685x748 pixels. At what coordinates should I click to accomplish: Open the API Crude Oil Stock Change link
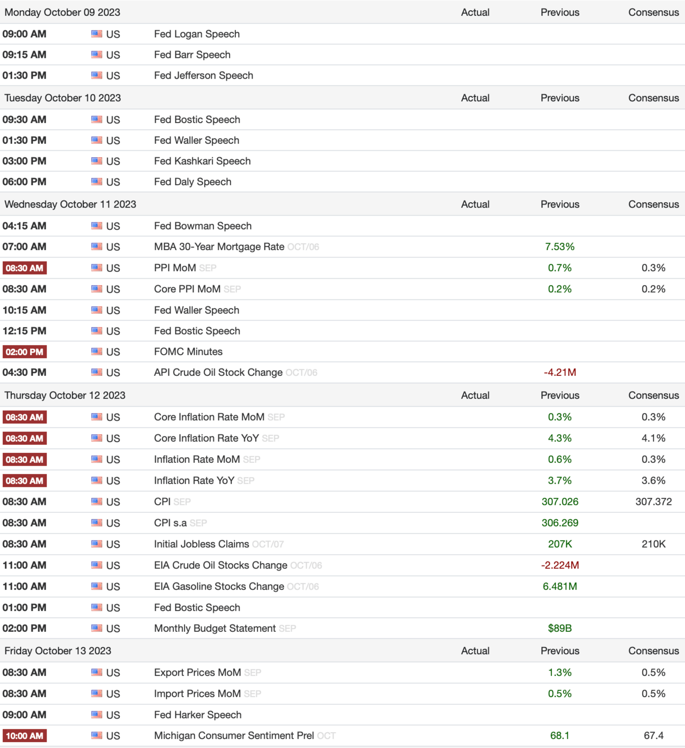tap(218, 373)
